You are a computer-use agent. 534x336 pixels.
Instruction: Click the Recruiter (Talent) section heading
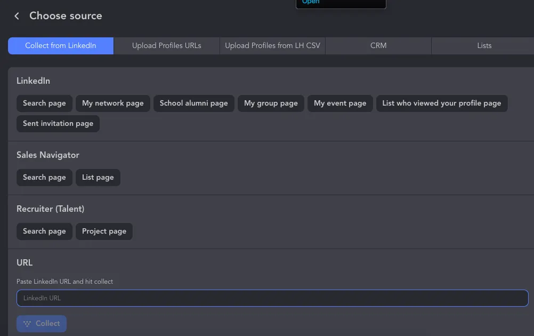tap(51, 209)
